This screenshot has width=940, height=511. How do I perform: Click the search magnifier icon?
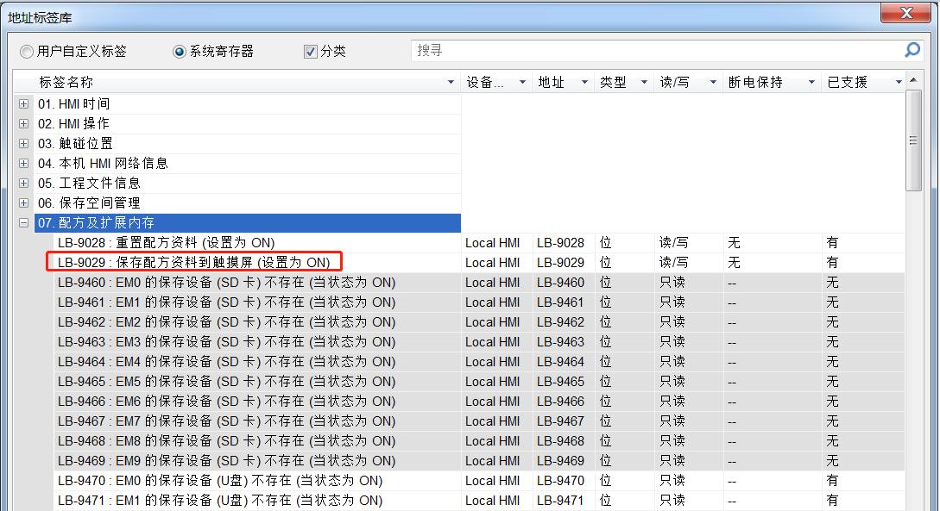pyautogui.click(x=912, y=50)
